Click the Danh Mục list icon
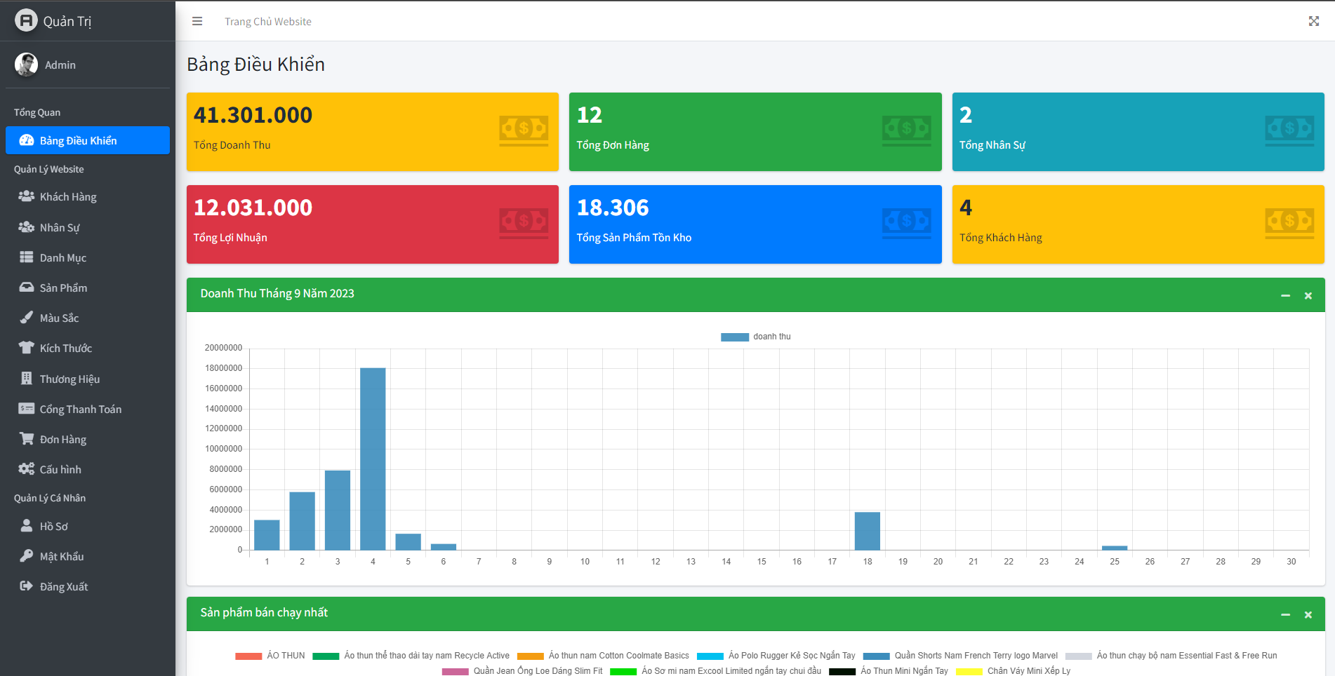1335x676 pixels. click(27, 257)
